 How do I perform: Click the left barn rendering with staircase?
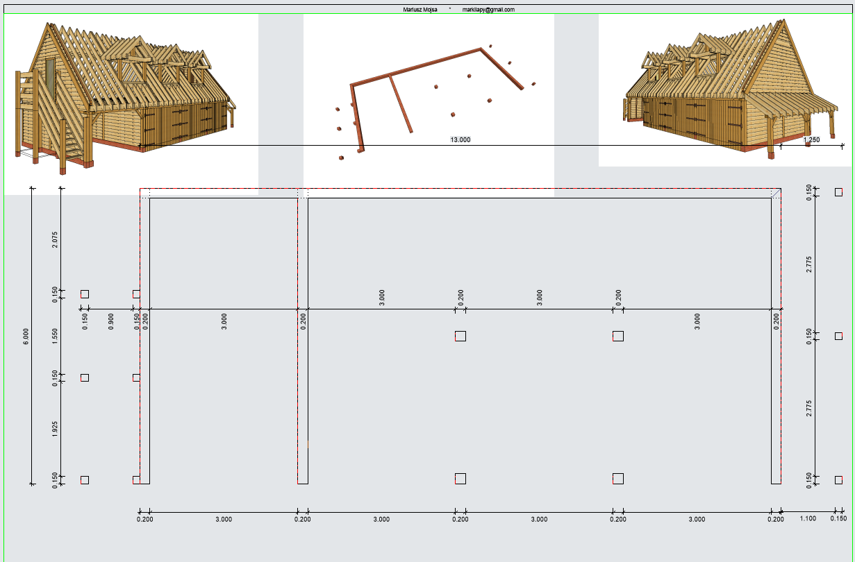tap(125, 94)
